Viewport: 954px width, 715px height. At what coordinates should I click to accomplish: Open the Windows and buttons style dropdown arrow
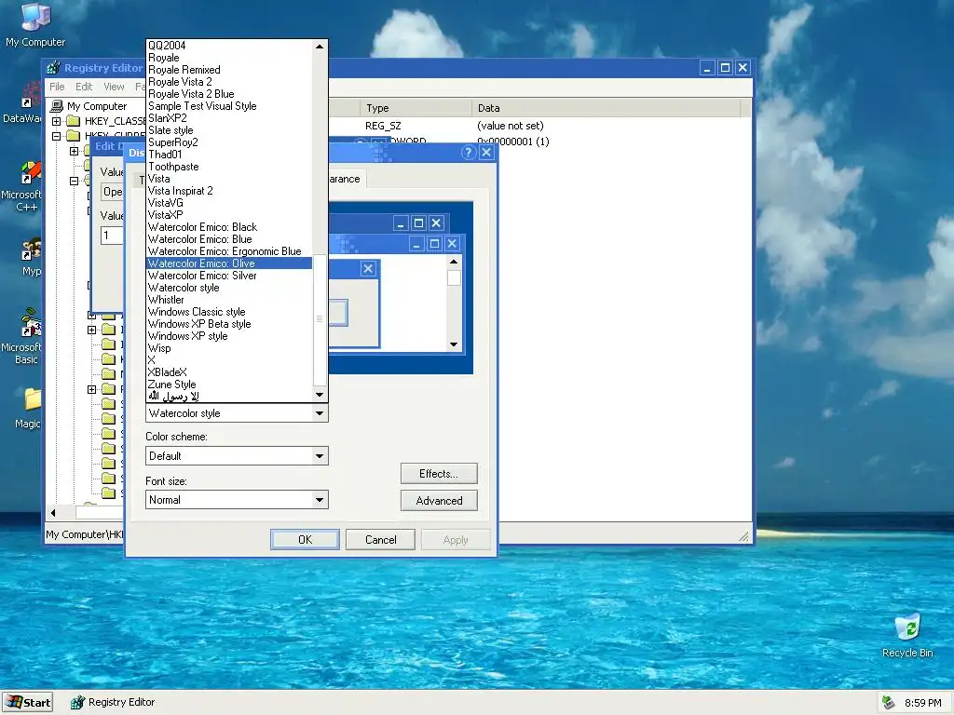[319, 413]
